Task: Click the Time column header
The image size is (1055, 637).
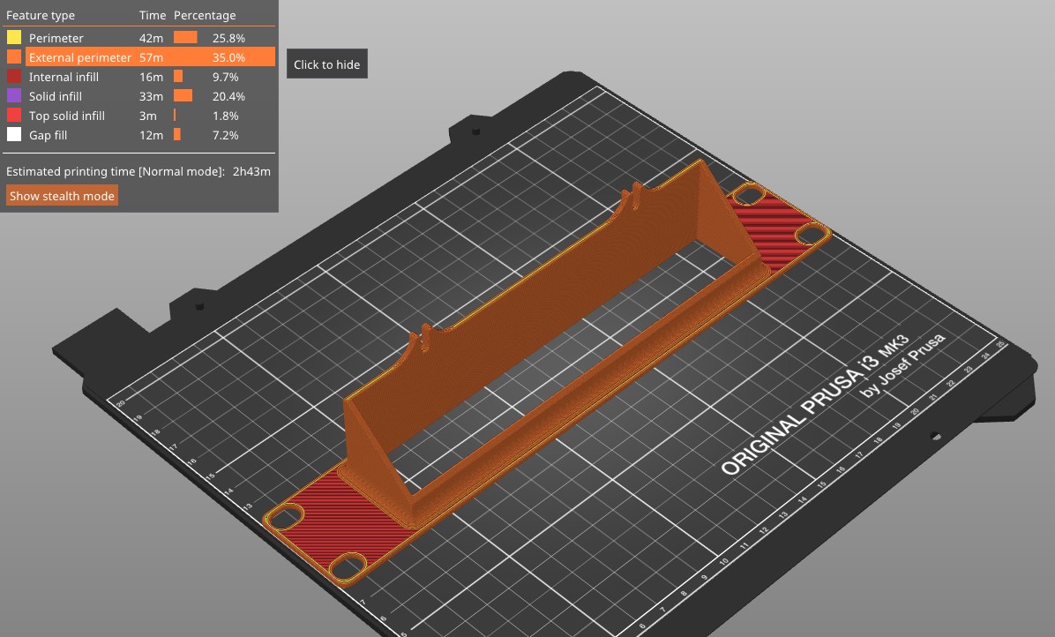Action: pyautogui.click(x=151, y=15)
